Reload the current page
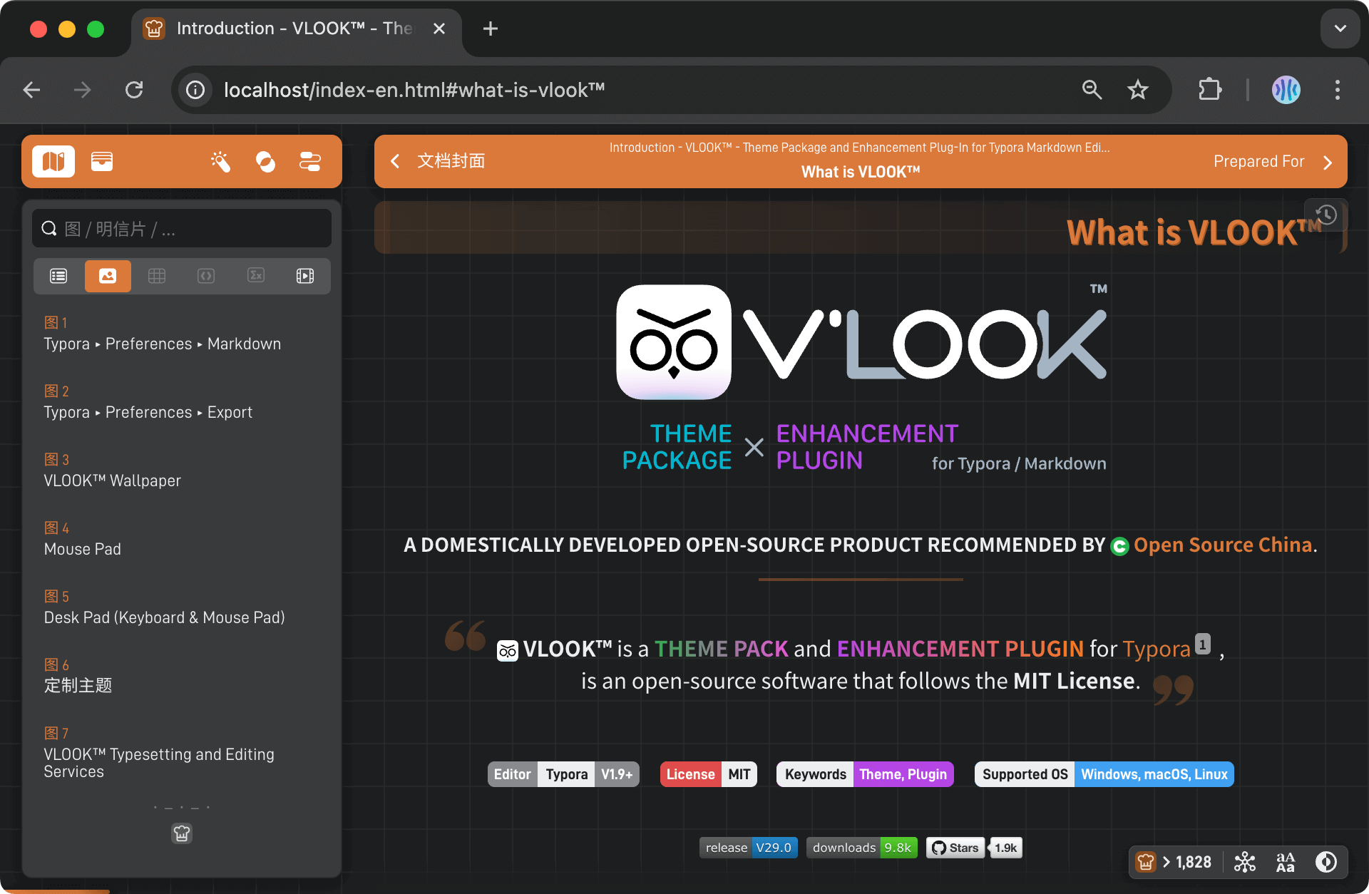 click(x=134, y=90)
